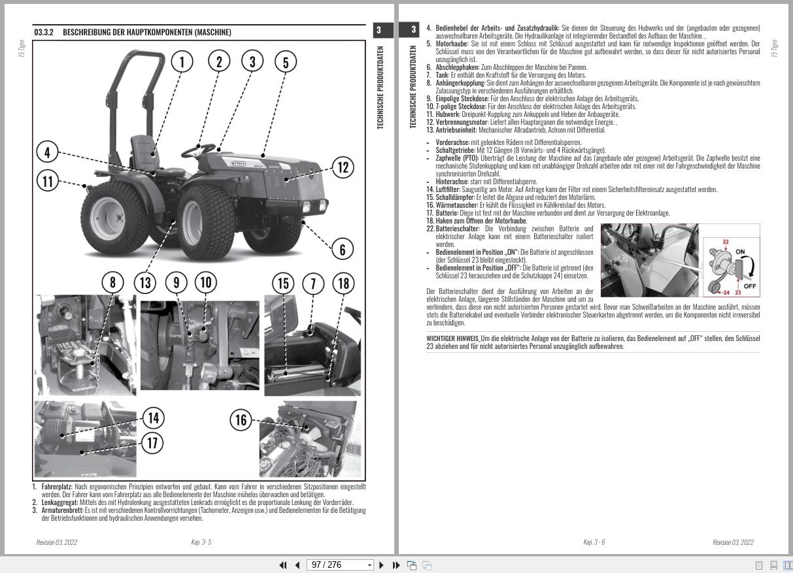
Task: Click callout number 12 on the tractor diagram
Action: pyautogui.click(x=343, y=167)
